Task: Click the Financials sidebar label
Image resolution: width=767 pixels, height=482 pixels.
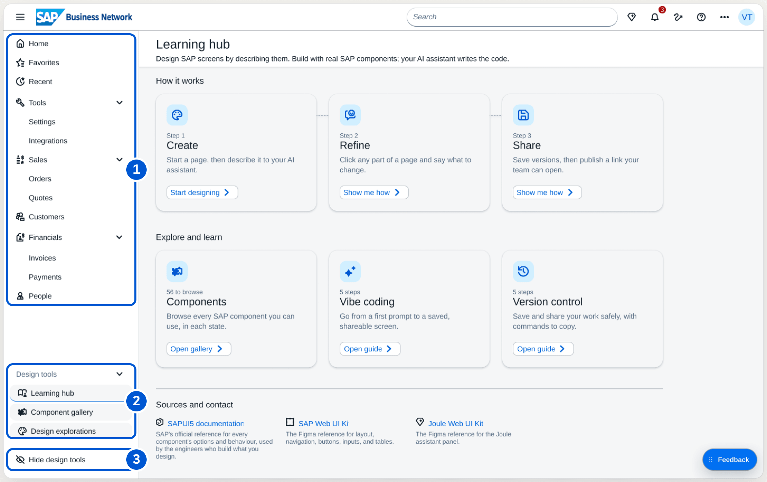Action: [45, 238]
